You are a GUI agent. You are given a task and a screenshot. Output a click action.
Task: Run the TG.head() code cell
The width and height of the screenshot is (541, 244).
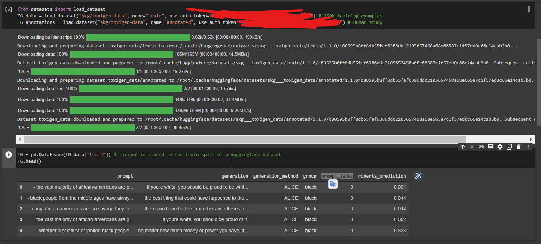(x=8, y=154)
